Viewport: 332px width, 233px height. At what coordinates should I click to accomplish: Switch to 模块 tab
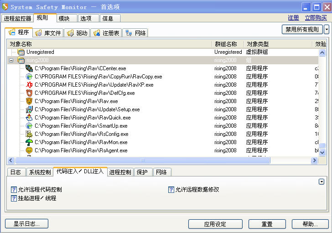67,18
